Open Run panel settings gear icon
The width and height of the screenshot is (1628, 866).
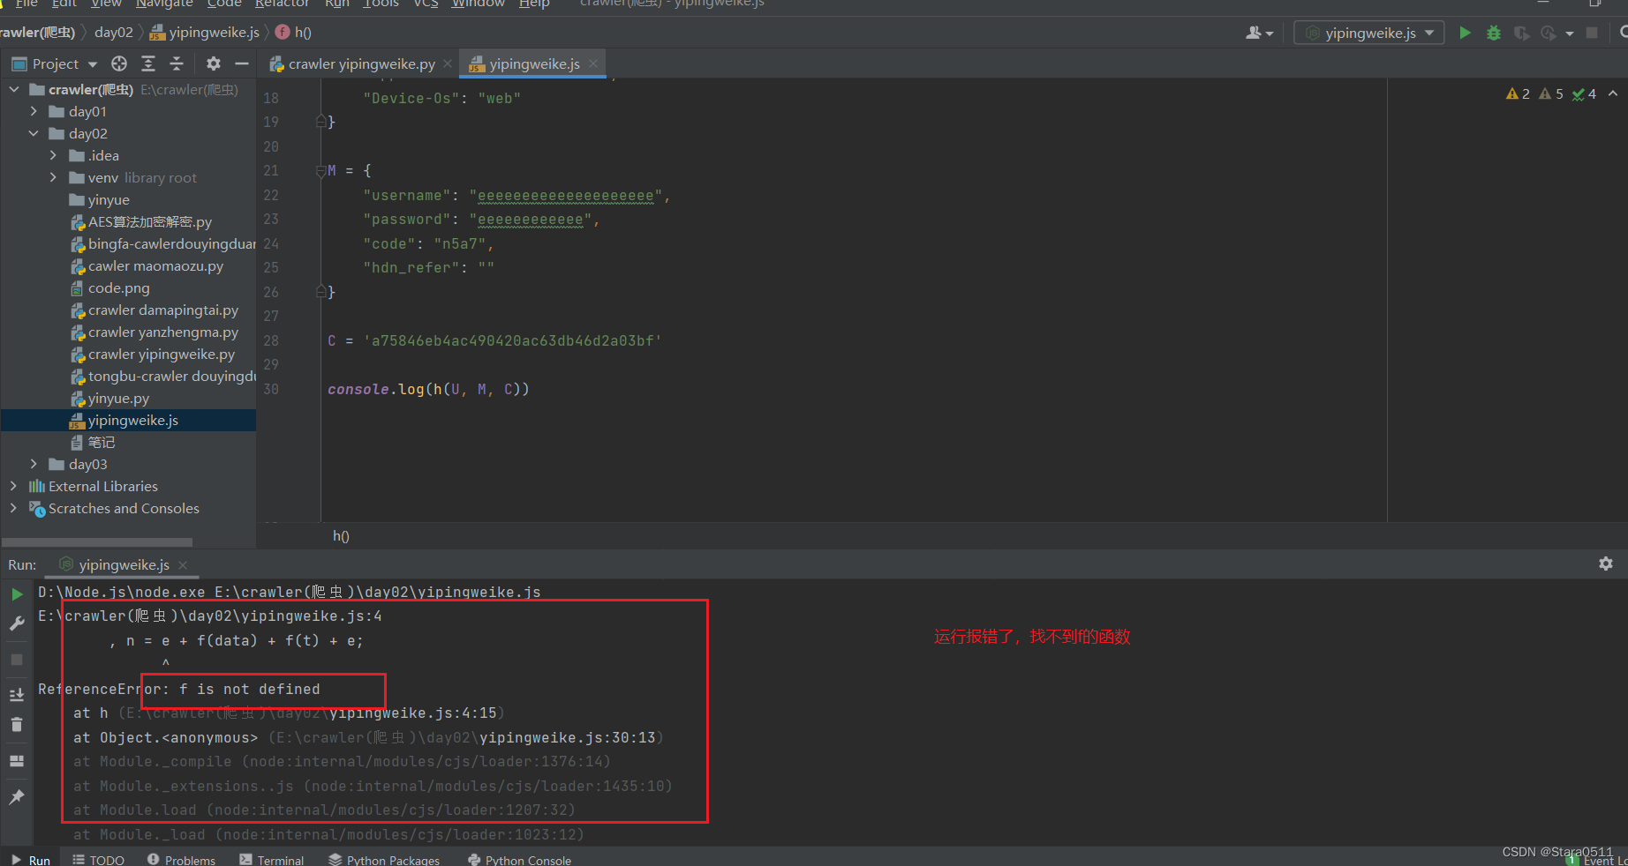pyautogui.click(x=1606, y=564)
